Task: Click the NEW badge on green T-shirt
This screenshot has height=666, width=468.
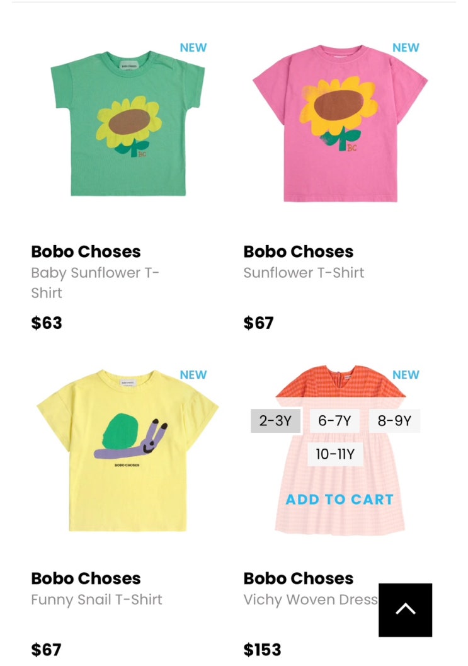Action: point(193,48)
